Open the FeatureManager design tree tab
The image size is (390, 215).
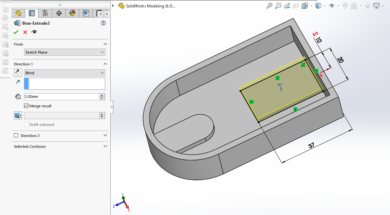[18, 13]
